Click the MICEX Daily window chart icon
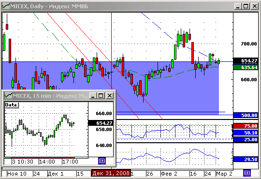Screen dimensions: 261x179 coord(6,6)
